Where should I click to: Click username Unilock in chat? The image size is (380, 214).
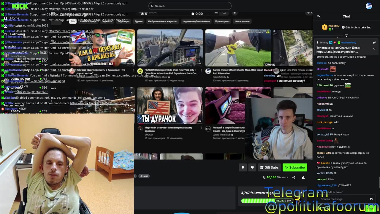(321, 97)
